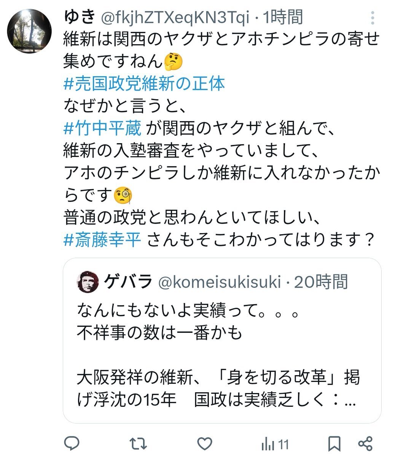Click the thinking face emoji

(173, 62)
